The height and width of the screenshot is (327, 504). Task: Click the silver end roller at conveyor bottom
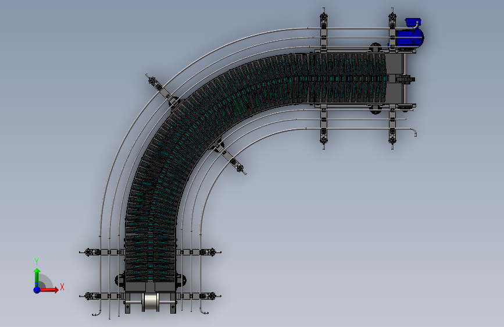tap(151, 302)
